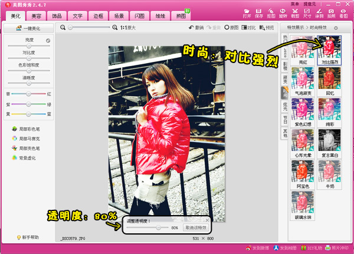Click the zoom in magnifier icon

(x=114, y=28)
